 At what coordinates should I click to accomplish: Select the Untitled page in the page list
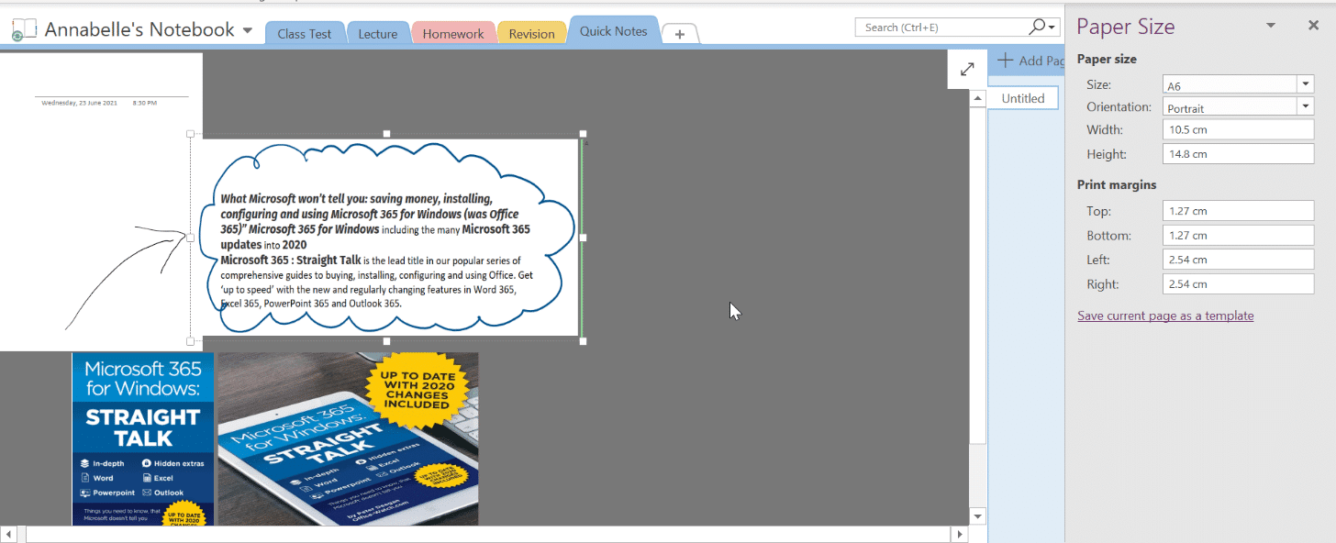(1023, 98)
